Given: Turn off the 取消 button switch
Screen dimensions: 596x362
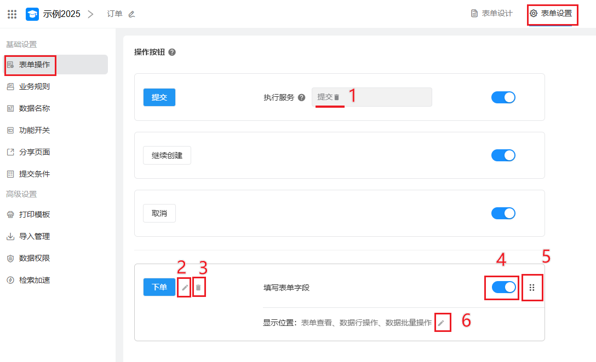Looking at the screenshot, I should pyautogui.click(x=503, y=213).
